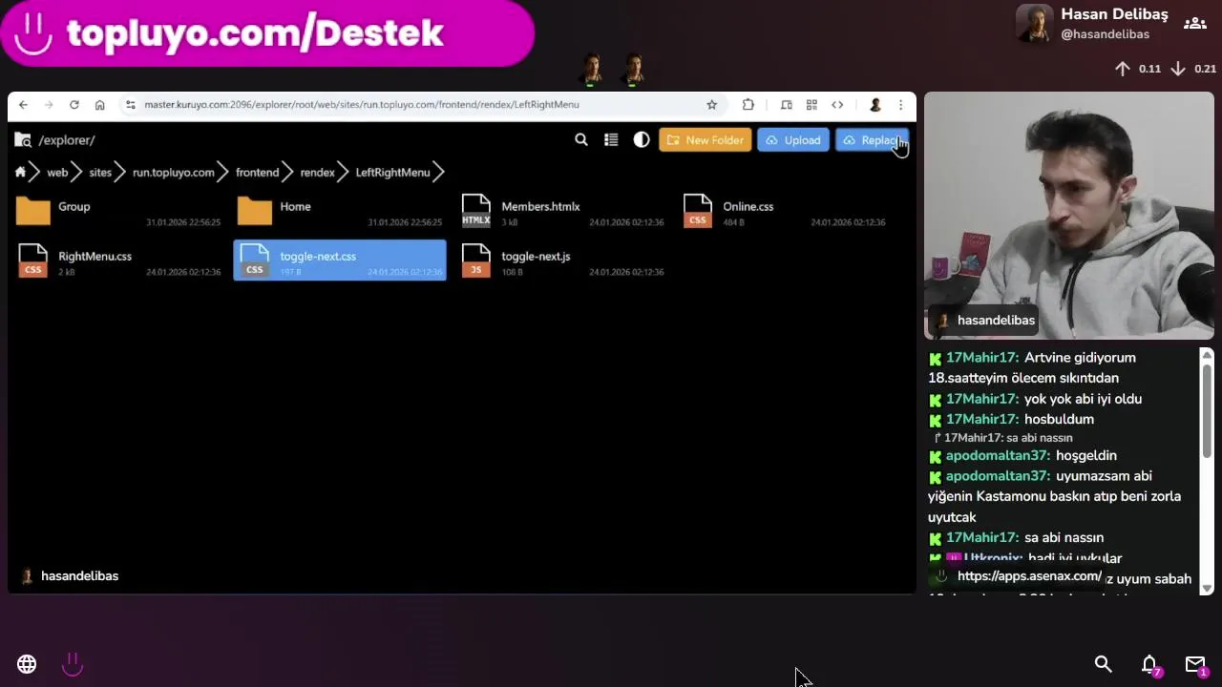Select the RightMenu.css file
The height and width of the screenshot is (687, 1222).
click(118, 261)
